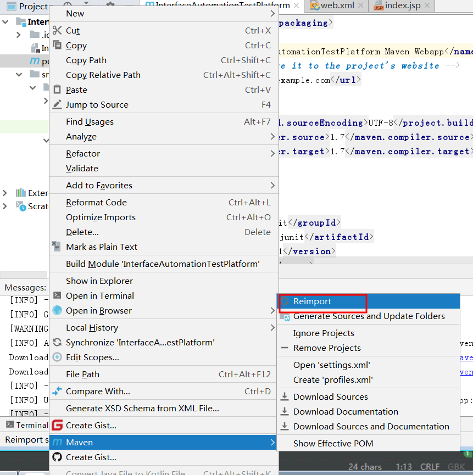Screen dimensions: 473x475
Task: Expand External Libraries tree node
Action: click(x=4, y=193)
